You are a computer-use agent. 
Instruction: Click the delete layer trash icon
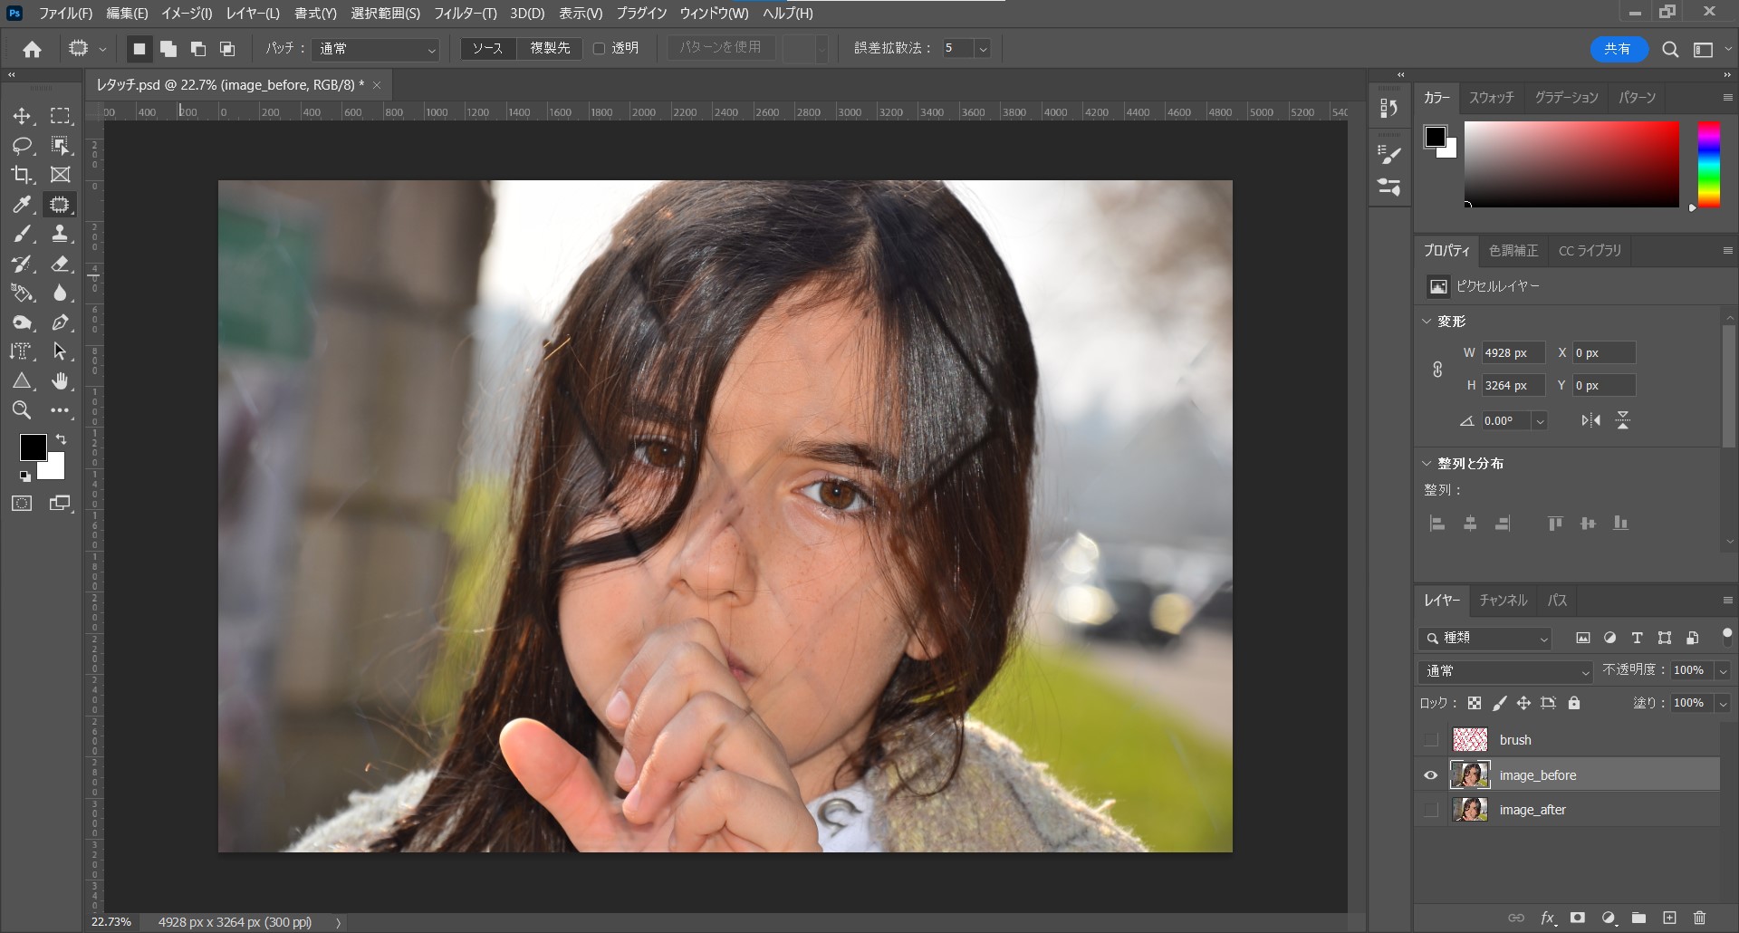[1700, 918]
